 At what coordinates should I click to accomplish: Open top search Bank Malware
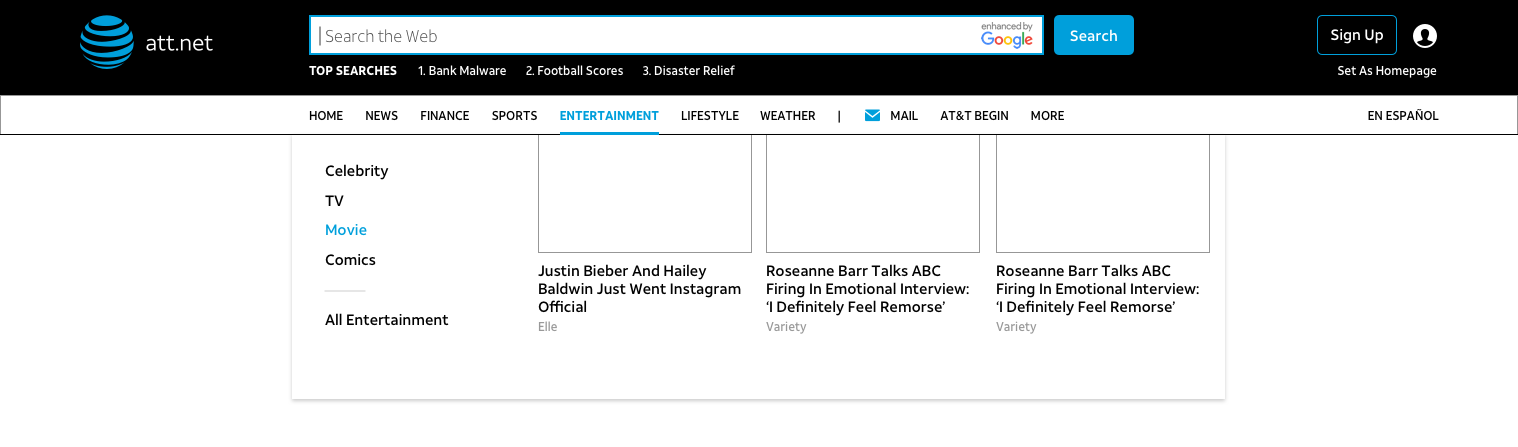tap(462, 71)
